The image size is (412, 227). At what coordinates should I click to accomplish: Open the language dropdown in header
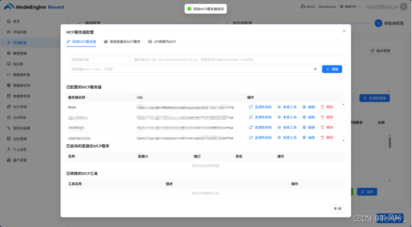(350, 7)
